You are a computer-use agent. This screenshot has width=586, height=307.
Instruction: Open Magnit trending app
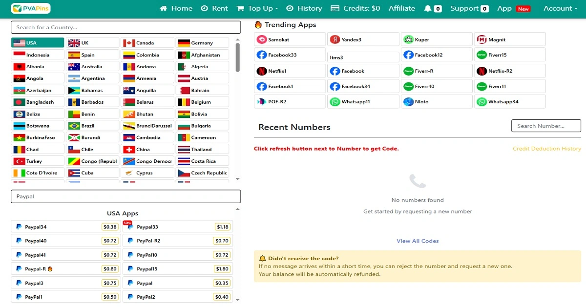(510, 39)
